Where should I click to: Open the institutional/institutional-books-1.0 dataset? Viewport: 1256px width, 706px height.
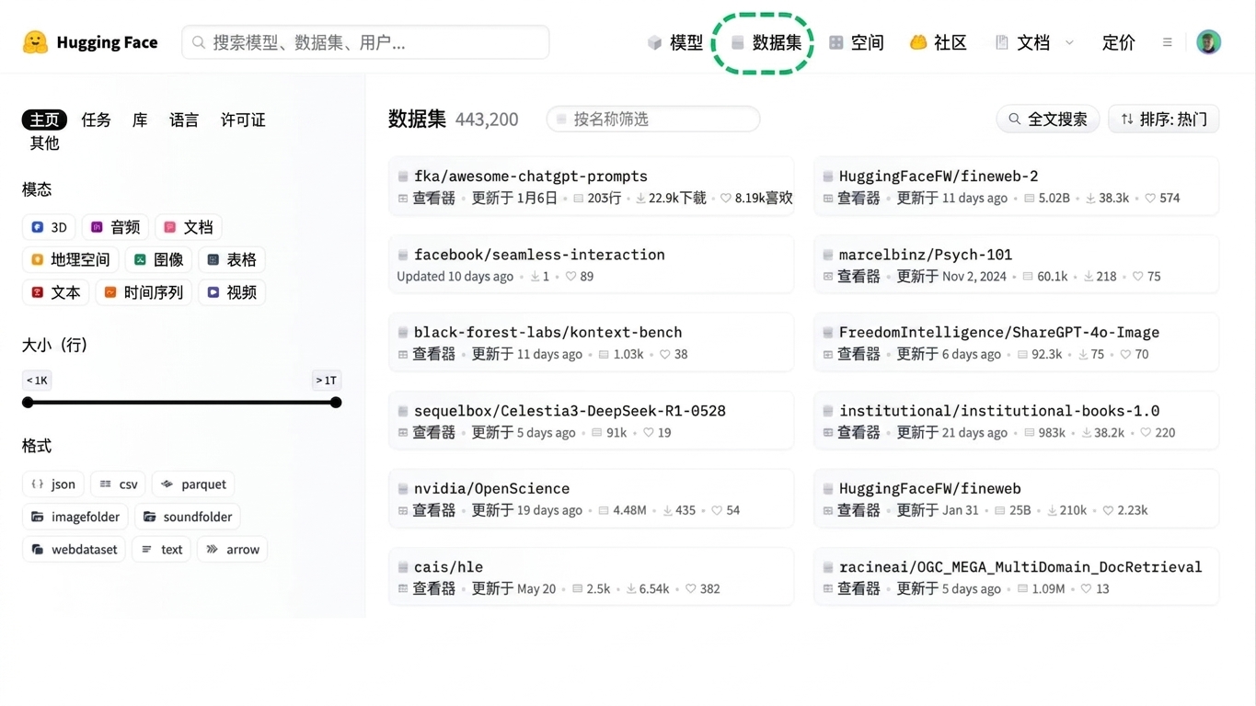pyautogui.click(x=999, y=411)
